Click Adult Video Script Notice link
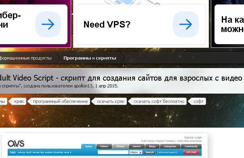This screenshot has width=244, height=158. 189,141
